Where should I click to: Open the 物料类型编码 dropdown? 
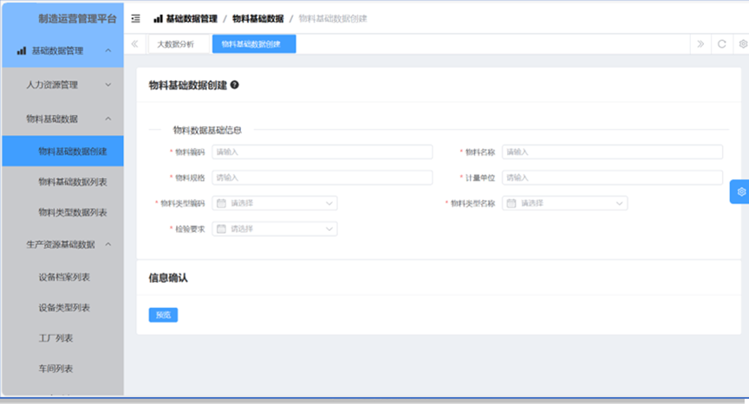pyautogui.click(x=274, y=203)
